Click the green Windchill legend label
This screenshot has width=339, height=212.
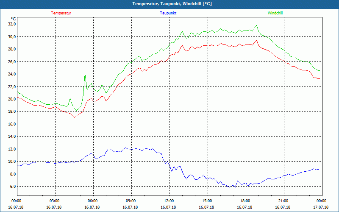tap(275, 13)
